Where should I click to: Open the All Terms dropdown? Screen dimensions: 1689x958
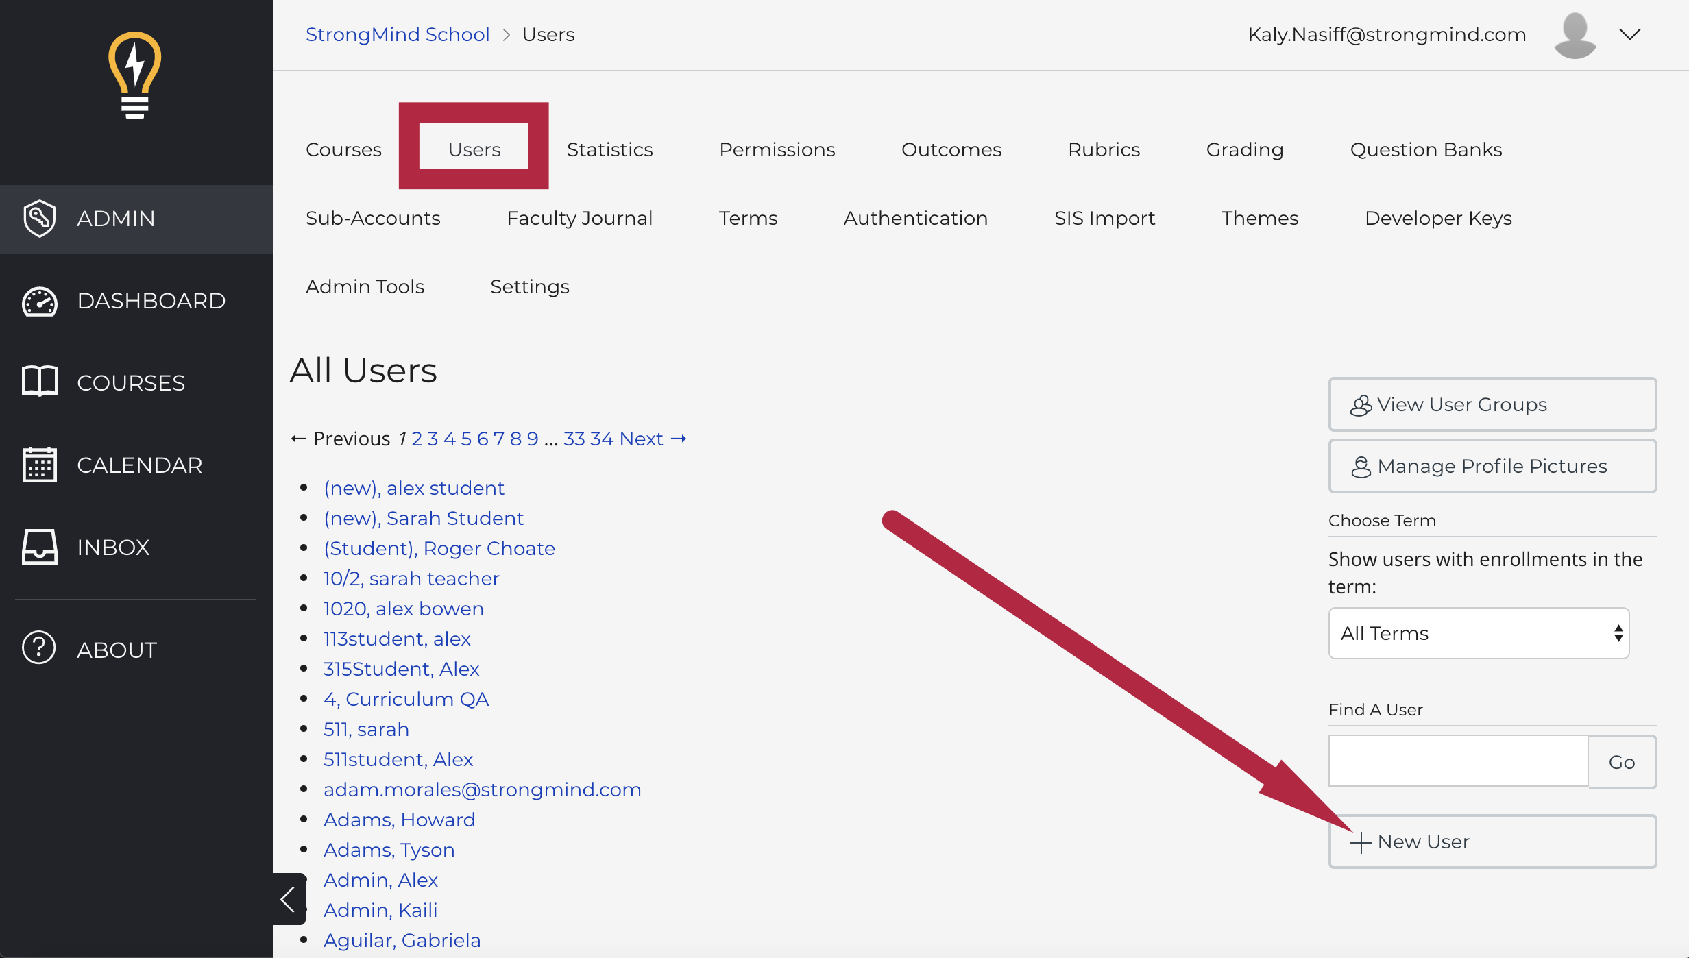[x=1479, y=633]
